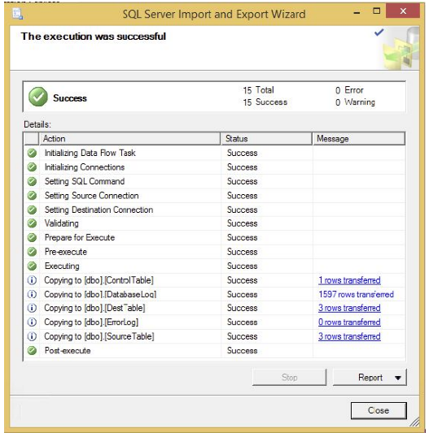Viewport: 429px width, 437px height.
Task: Select 'Initializing Connections' row text
Action: pos(85,167)
